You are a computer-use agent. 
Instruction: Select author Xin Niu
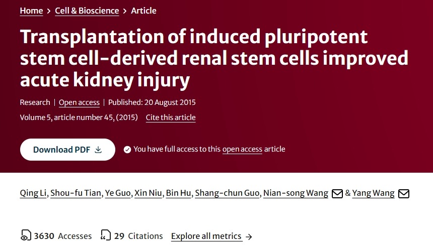tap(148, 193)
